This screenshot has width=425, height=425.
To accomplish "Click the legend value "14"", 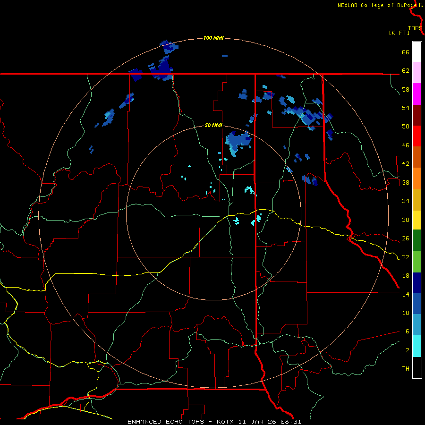I will 406,294.
